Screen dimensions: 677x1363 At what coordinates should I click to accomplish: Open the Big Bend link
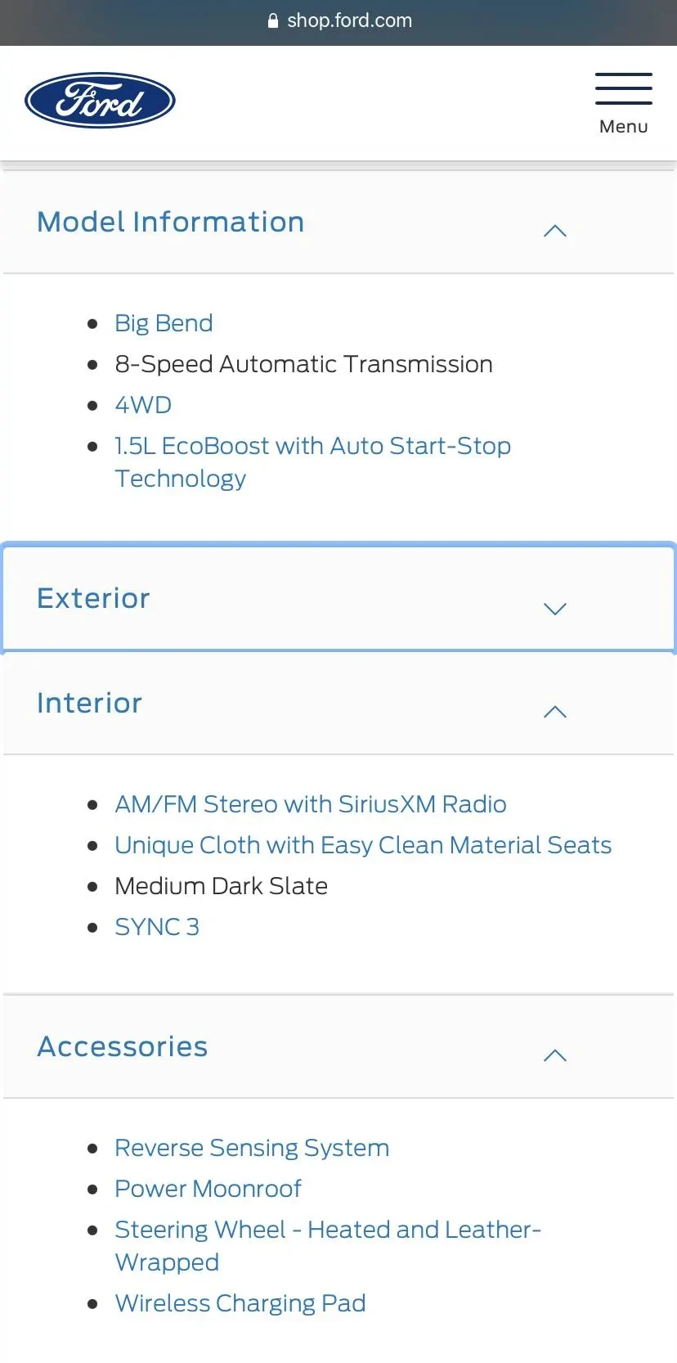pos(164,323)
